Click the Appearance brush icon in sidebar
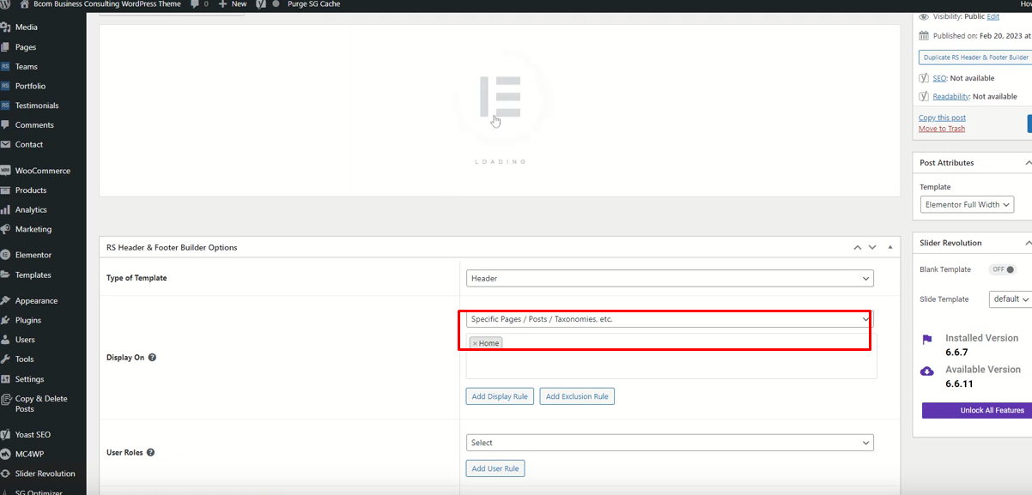The width and height of the screenshot is (1032, 495). (6, 301)
